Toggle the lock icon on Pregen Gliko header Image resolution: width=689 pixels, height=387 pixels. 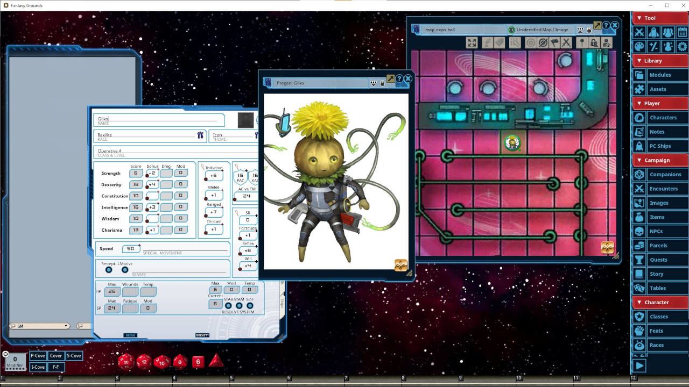382,83
